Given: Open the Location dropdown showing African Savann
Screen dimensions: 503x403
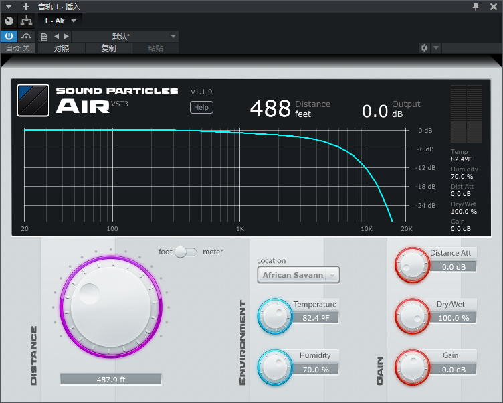Looking at the screenshot, I should [298, 275].
